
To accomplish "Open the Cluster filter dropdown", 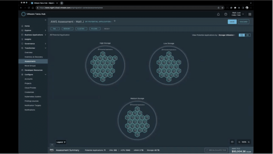I will tap(81, 29).
